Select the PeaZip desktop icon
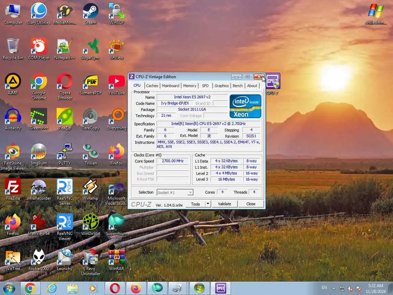 (65, 119)
